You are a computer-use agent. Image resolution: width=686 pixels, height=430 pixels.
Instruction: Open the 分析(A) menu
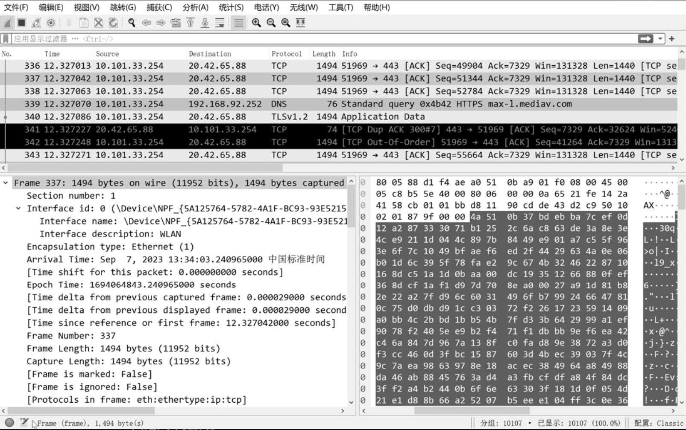(x=195, y=7)
